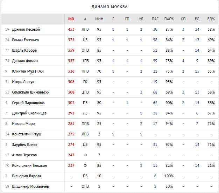Click jersey number 77 for Каборе
This screenshot has height=193, width=219.
click(x=7, y=50)
